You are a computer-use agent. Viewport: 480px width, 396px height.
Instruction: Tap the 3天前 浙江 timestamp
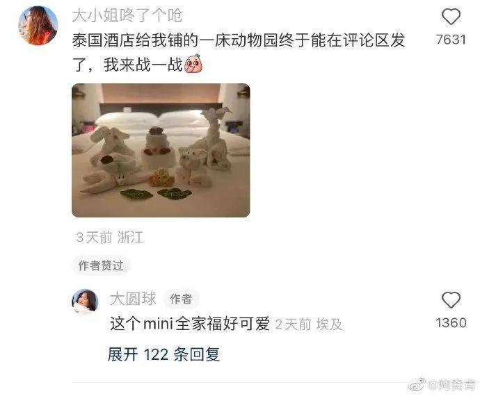(110, 238)
